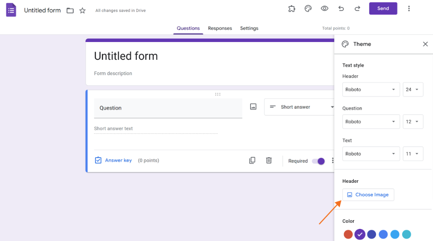Delete the question with trash icon
This screenshot has width=433, height=241.
269,160
